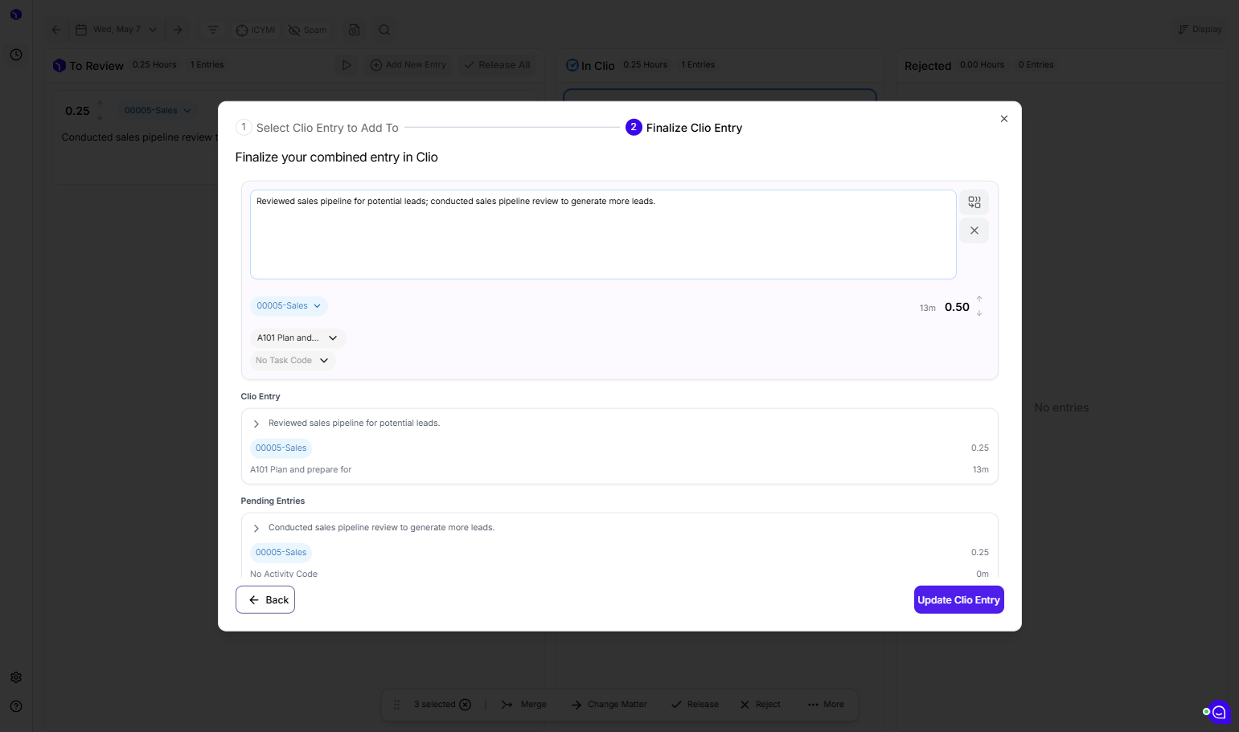1239x732 pixels.
Task: Open the No Task Code dropdown
Action: coord(293,361)
